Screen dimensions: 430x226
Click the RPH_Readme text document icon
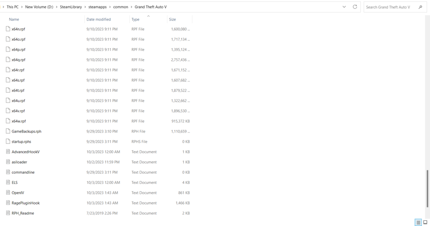point(8,213)
